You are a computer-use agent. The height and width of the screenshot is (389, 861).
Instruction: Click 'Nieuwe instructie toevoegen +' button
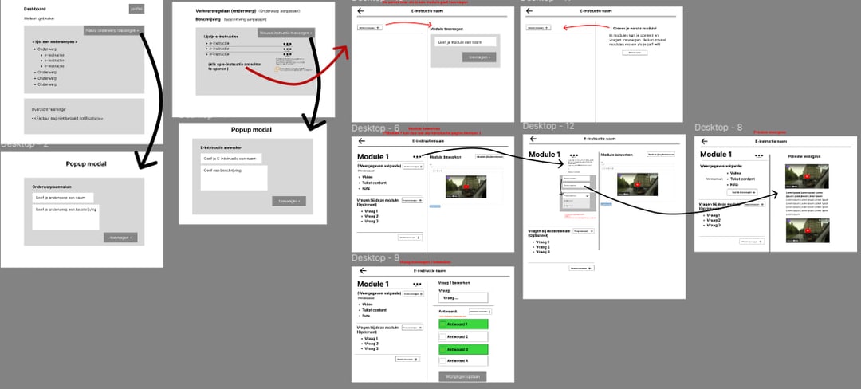coord(286,33)
